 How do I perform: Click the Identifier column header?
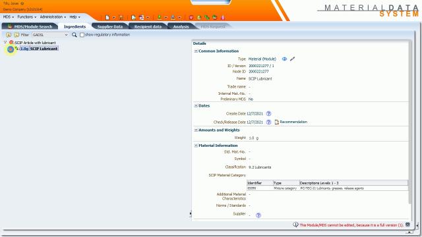[260, 183]
